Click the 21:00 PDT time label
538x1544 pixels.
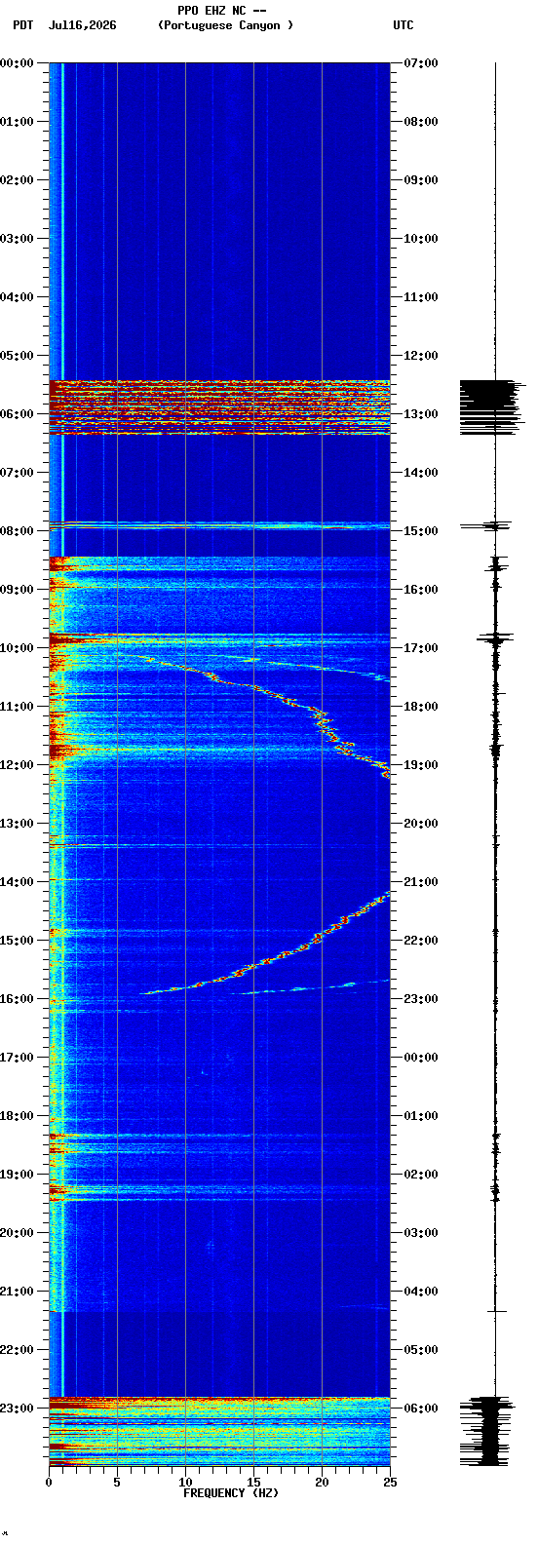coord(17,1292)
